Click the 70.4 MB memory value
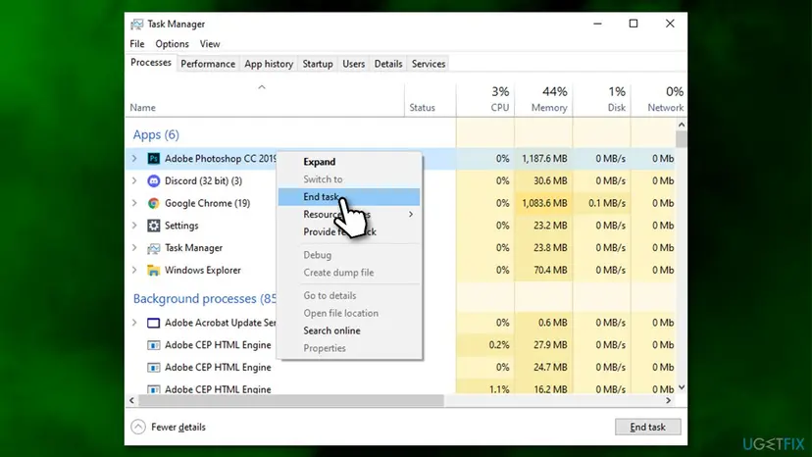812x457 pixels. [x=550, y=270]
